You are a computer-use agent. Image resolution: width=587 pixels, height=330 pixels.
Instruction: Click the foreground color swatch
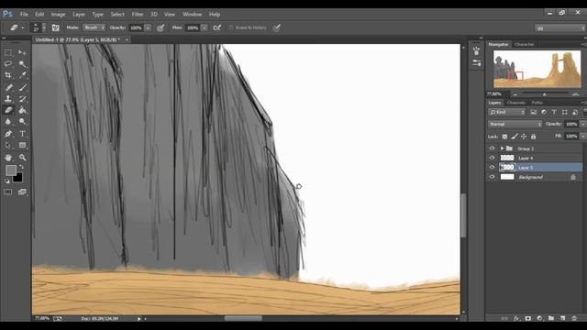click(10, 170)
